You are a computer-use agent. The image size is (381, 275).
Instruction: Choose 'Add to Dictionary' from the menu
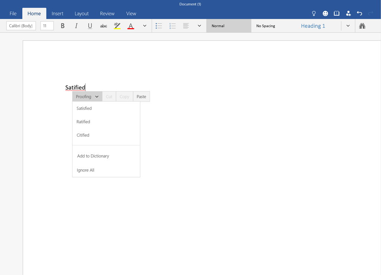tap(93, 156)
